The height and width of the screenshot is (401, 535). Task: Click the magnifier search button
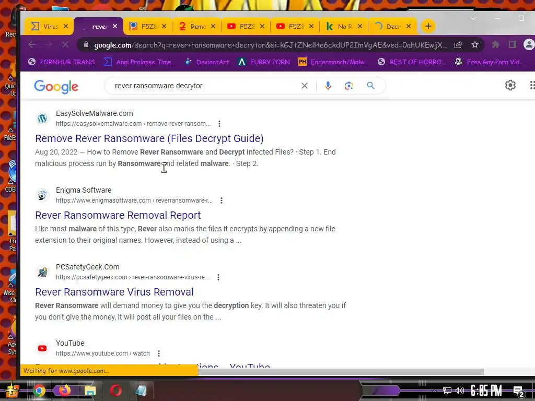(x=370, y=86)
